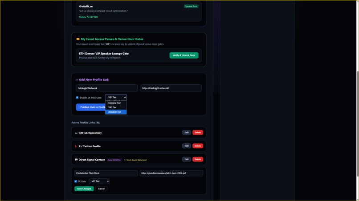Delete the GitHub Repository link
359x201 pixels.
pos(198,133)
